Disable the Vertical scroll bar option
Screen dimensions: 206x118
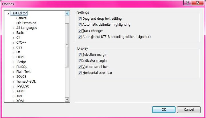coord(80,67)
